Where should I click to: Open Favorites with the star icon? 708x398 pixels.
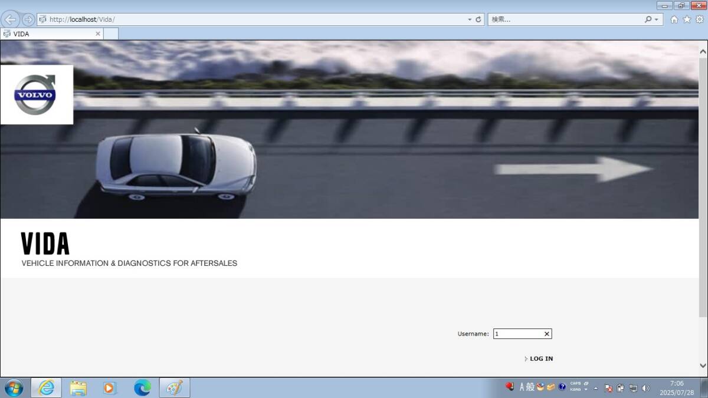point(687,19)
